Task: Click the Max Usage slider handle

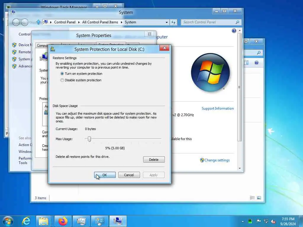Action: click(89, 139)
